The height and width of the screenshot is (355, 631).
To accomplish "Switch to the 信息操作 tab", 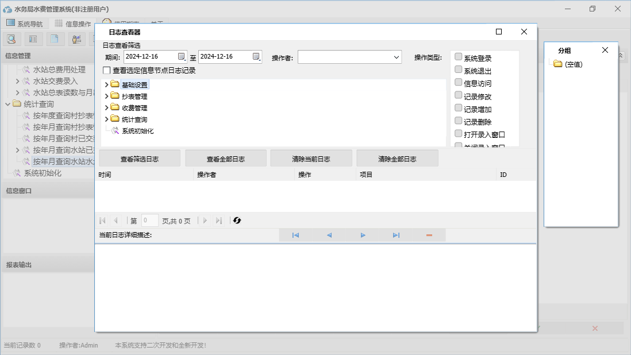I will point(72,24).
